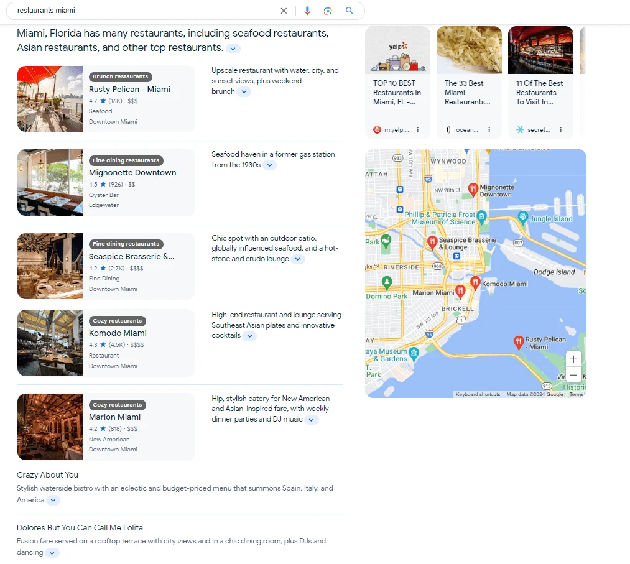Open more options on the secret card

click(x=560, y=130)
